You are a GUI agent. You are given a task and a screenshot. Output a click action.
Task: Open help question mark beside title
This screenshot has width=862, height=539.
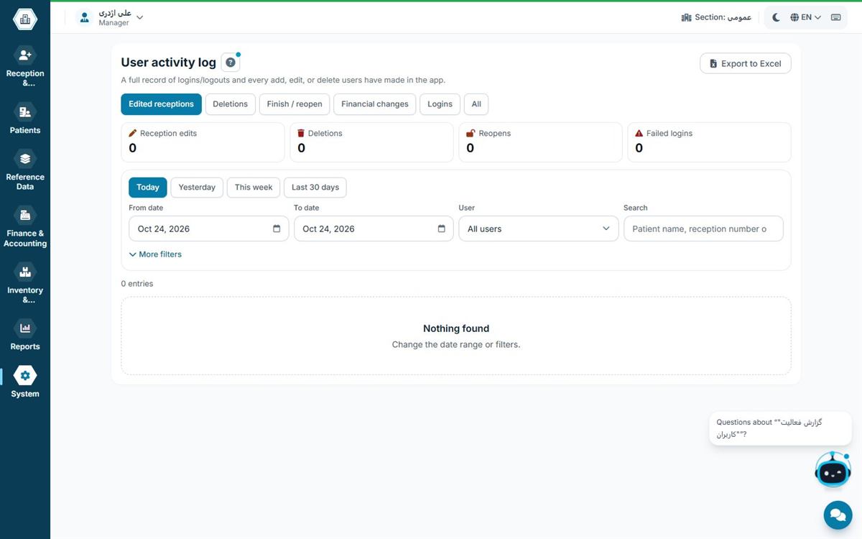coord(230,63)
